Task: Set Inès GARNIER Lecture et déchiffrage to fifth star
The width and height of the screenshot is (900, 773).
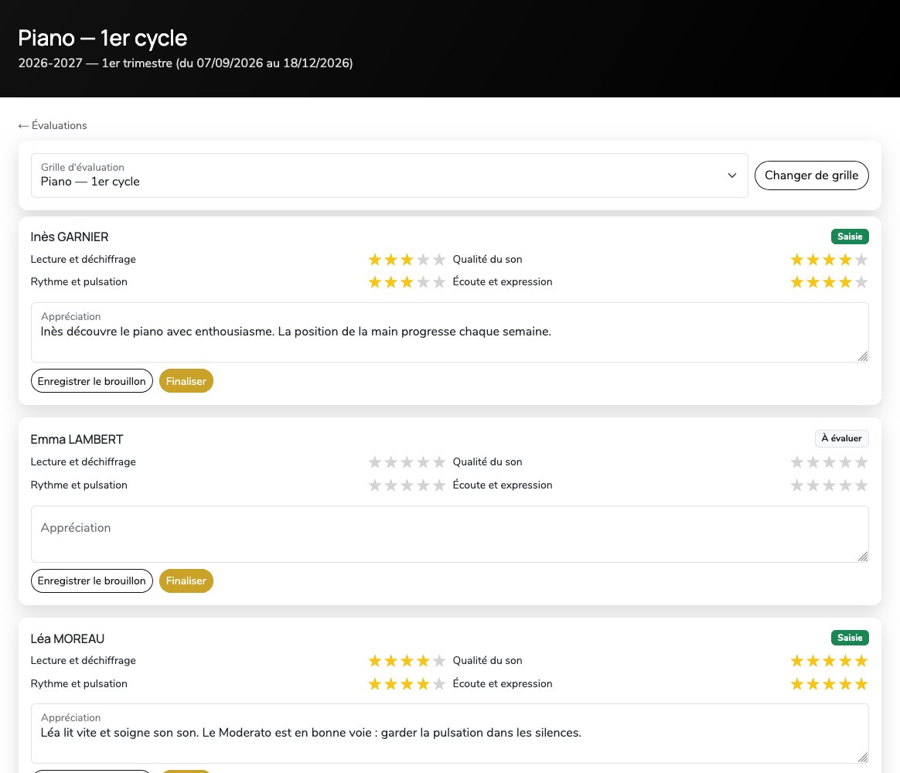Action: click(439, 260)
